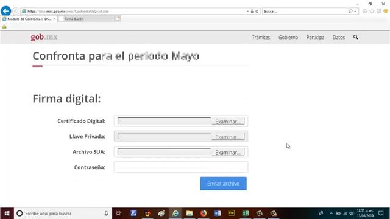Click the Certificado Digital file path field
This screenshot has height=219, width=390.
(164, 121)
